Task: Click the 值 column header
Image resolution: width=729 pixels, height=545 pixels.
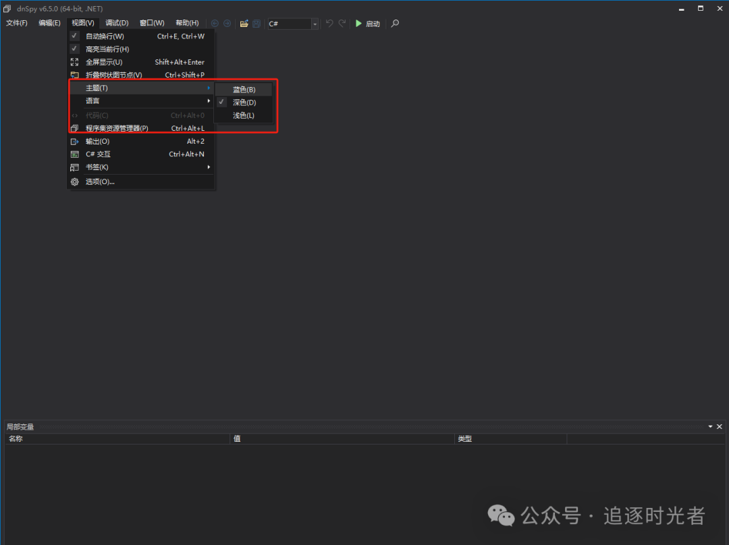Action: coord(342,438)
